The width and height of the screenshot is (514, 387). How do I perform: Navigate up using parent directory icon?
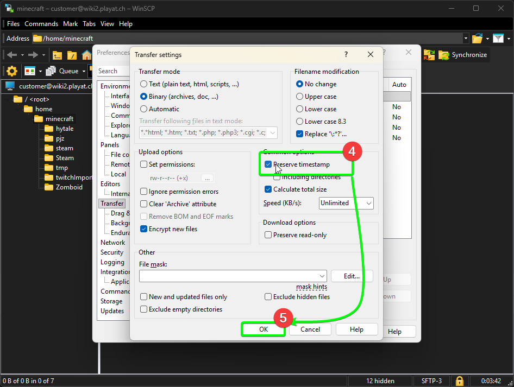[57, 55]
